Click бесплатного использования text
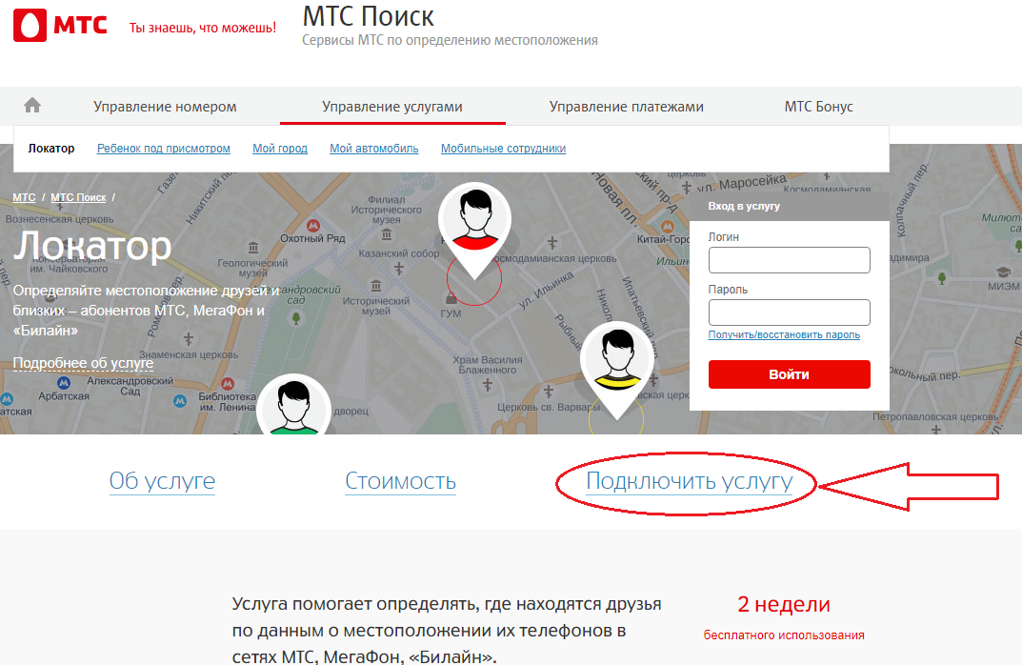Image resolution: width=1022 pixels, height=665 pixels. point(784,635)
